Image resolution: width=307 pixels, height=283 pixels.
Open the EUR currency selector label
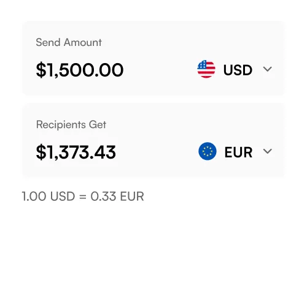(238, 152)
